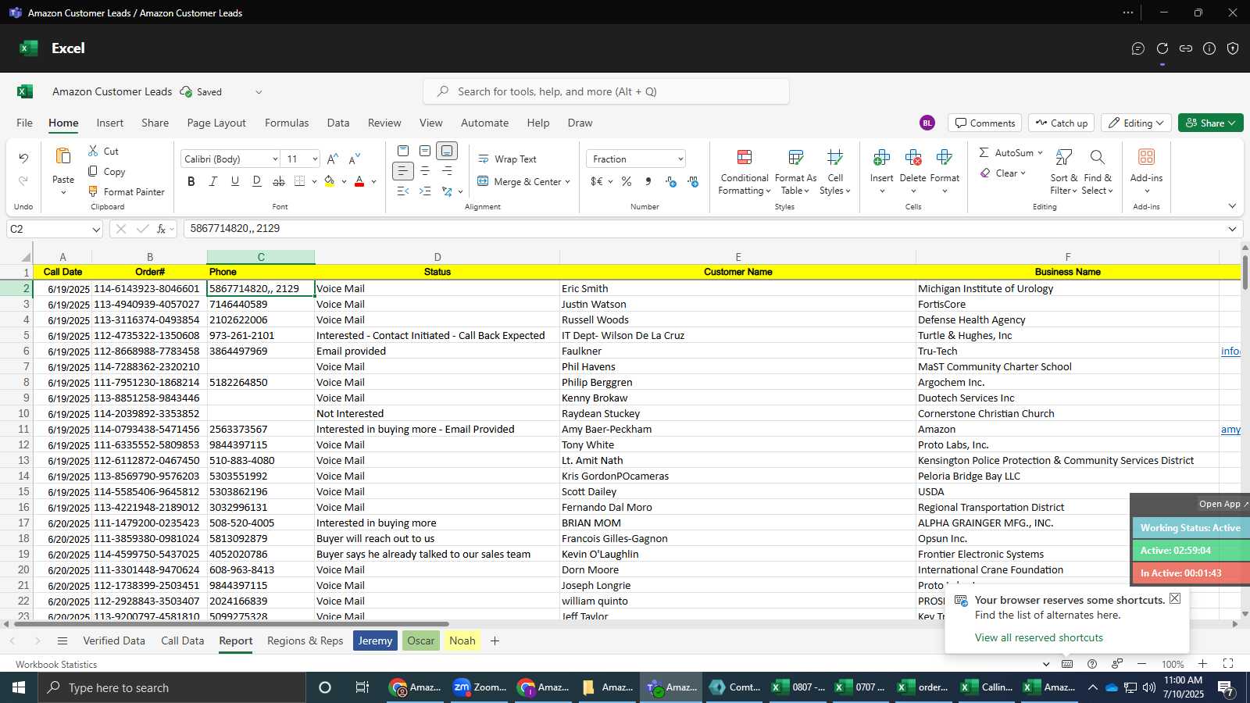Switch to Jeremy sheet tab

pos(375,641)
